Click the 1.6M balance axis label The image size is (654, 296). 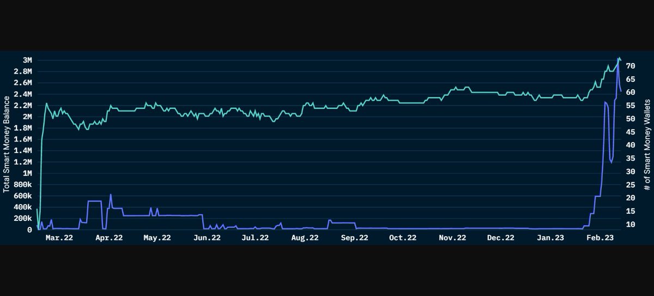click(x=24, y=139)
